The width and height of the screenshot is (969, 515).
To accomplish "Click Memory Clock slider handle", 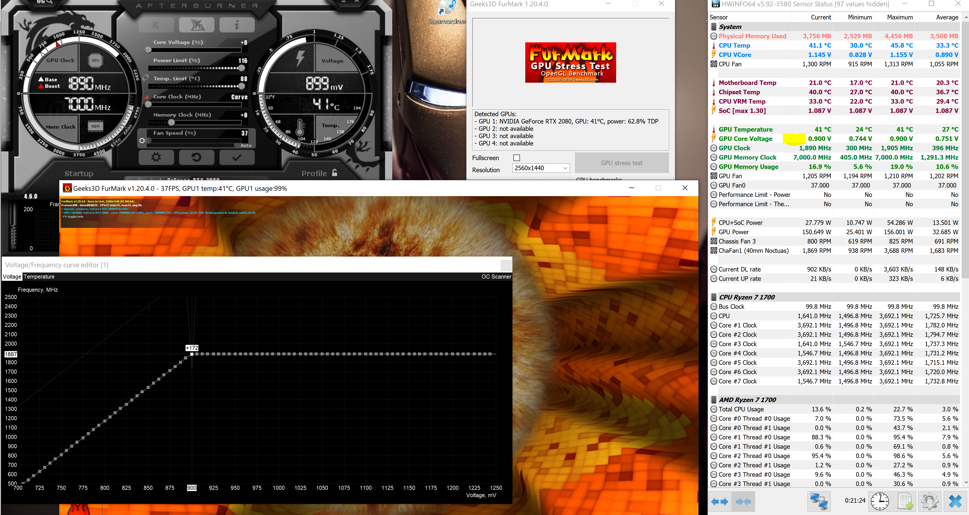I will click(172, 123).
